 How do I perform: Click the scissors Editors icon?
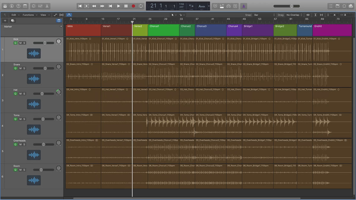click(47, 6)
